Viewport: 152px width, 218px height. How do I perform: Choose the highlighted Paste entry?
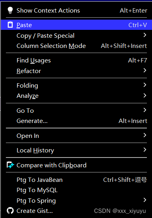76,25
